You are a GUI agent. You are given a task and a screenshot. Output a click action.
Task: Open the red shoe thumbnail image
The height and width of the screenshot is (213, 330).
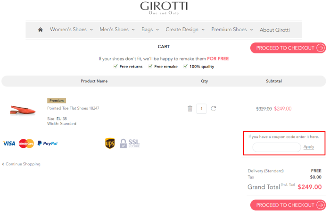pos(23,110)
